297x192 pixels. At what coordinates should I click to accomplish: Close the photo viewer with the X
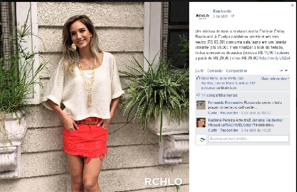(x=293, y=5)
